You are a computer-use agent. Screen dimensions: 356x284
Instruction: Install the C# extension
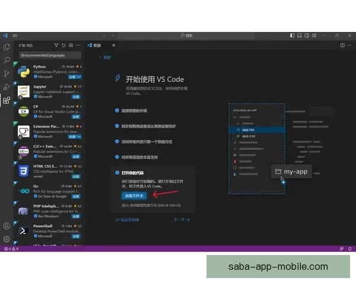(x=76, y=117)
